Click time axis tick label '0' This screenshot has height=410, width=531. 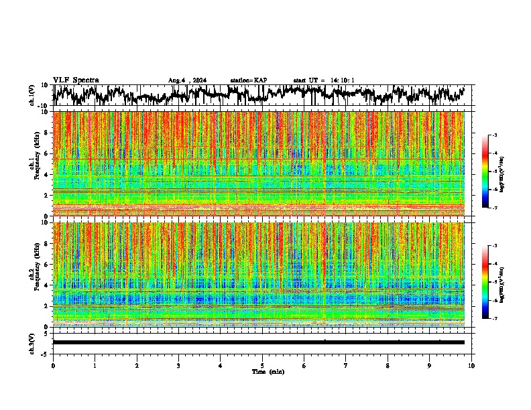(53, 366)
